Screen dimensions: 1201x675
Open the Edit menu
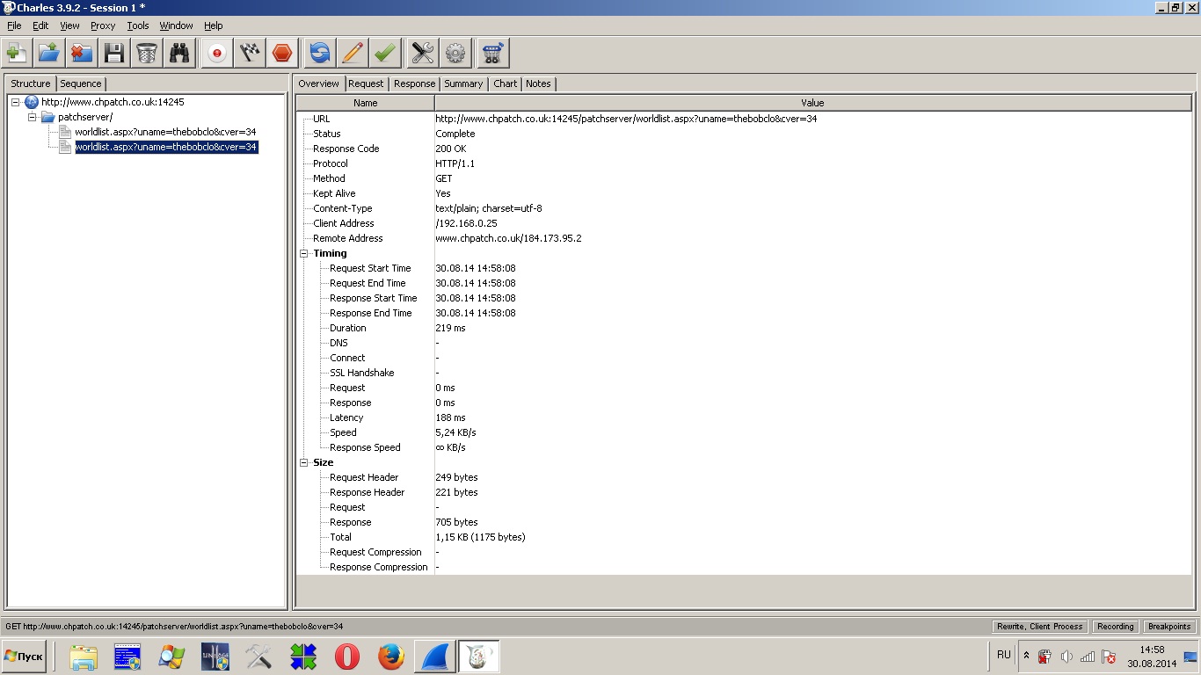coord(40,25)
